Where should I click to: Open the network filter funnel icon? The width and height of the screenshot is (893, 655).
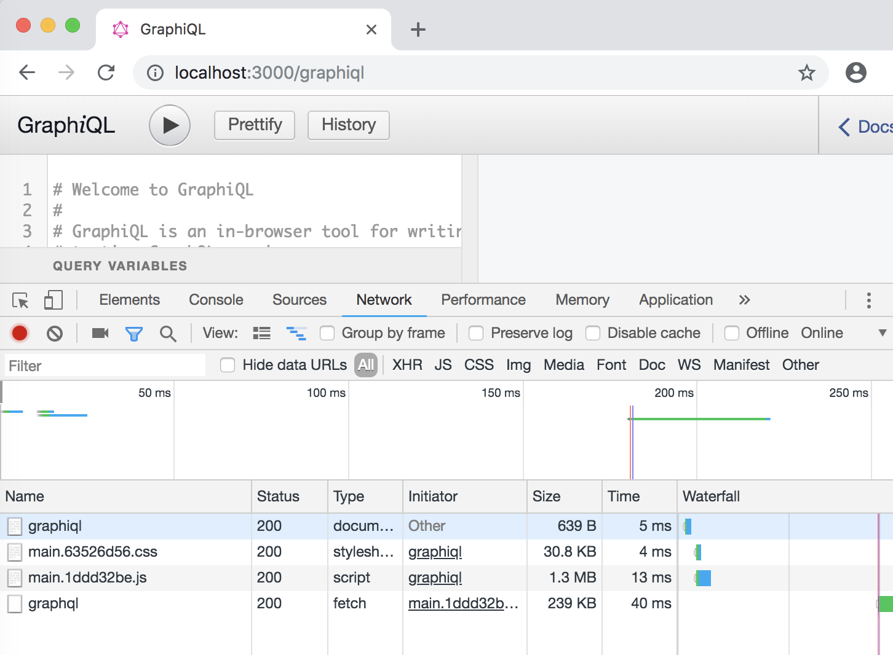134,333
